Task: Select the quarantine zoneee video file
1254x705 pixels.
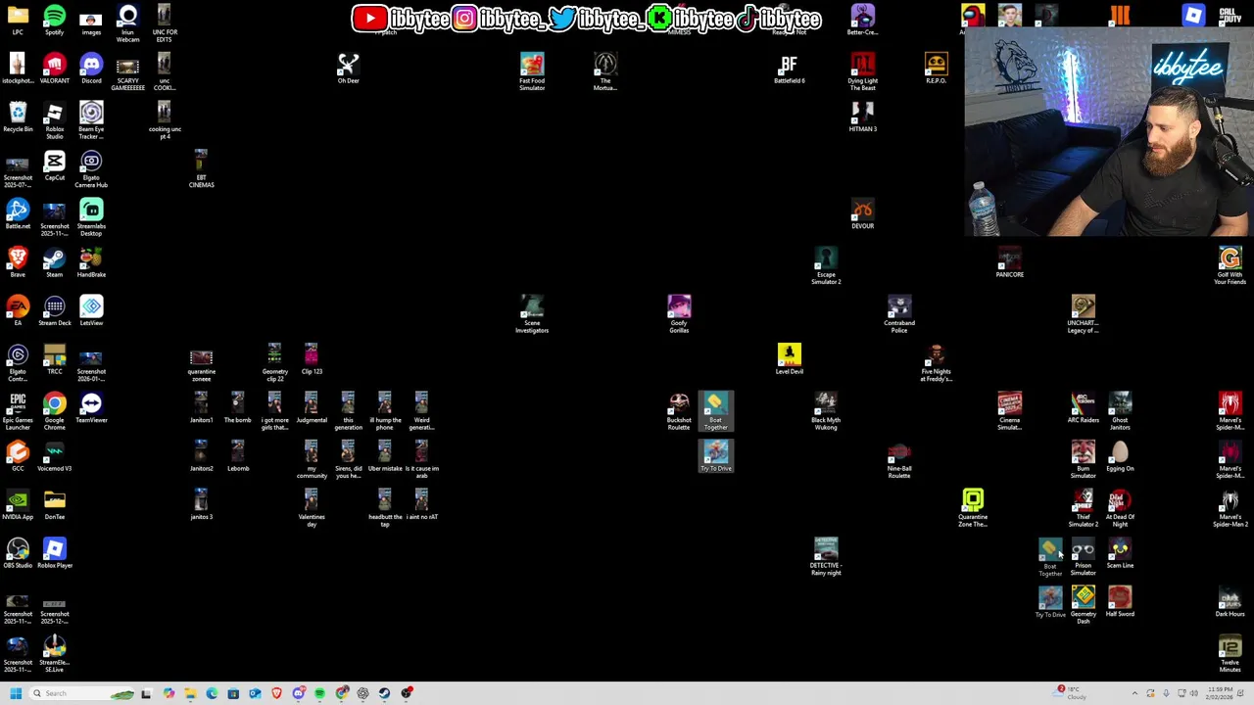Action: pyautogui.click(x=201, y=364)
